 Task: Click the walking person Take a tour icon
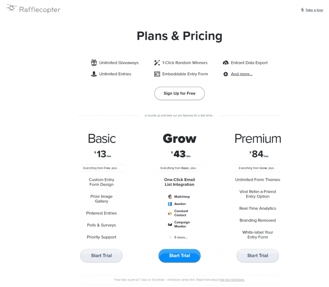pyautogui.click(x=302, y=10)
